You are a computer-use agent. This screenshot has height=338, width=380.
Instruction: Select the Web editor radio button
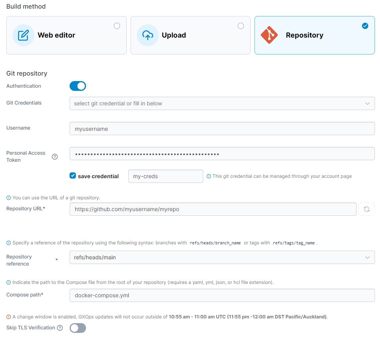coord(117,26)
